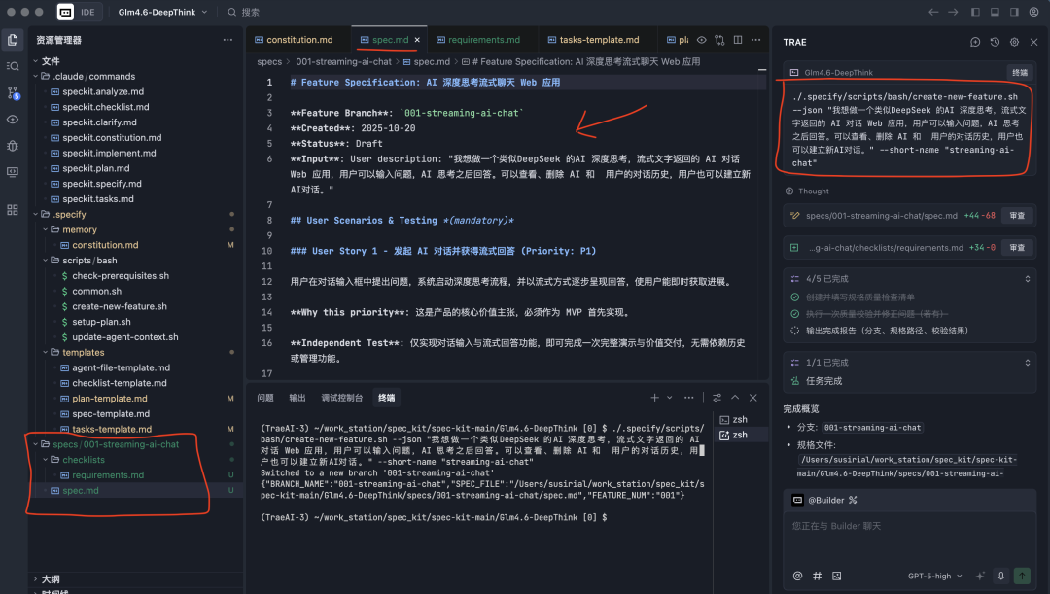Expand the 大纲 outline section
The image size is (1050, 594).
[51, 578]
